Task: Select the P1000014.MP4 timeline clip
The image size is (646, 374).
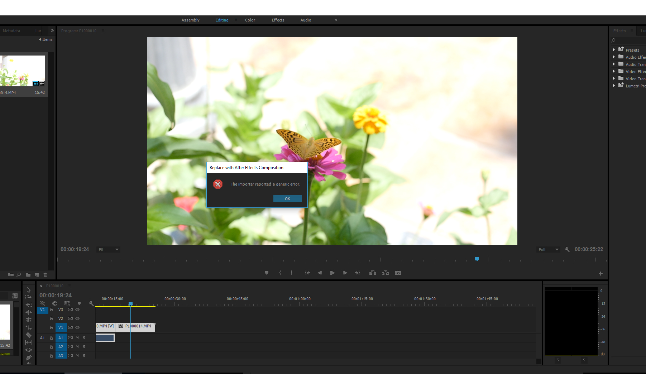Action: [135, 327]
